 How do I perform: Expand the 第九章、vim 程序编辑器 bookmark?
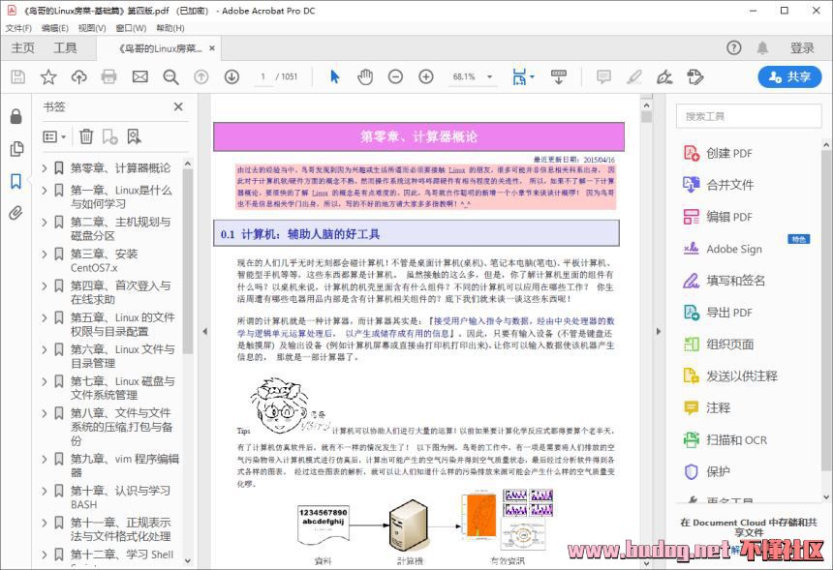click(x=45, y=459)
